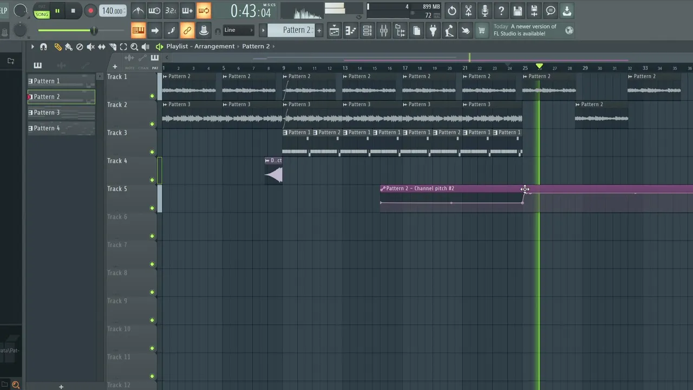Open the content shop cart icon
This screenshot has height=390, width=693.
point(482,31)
